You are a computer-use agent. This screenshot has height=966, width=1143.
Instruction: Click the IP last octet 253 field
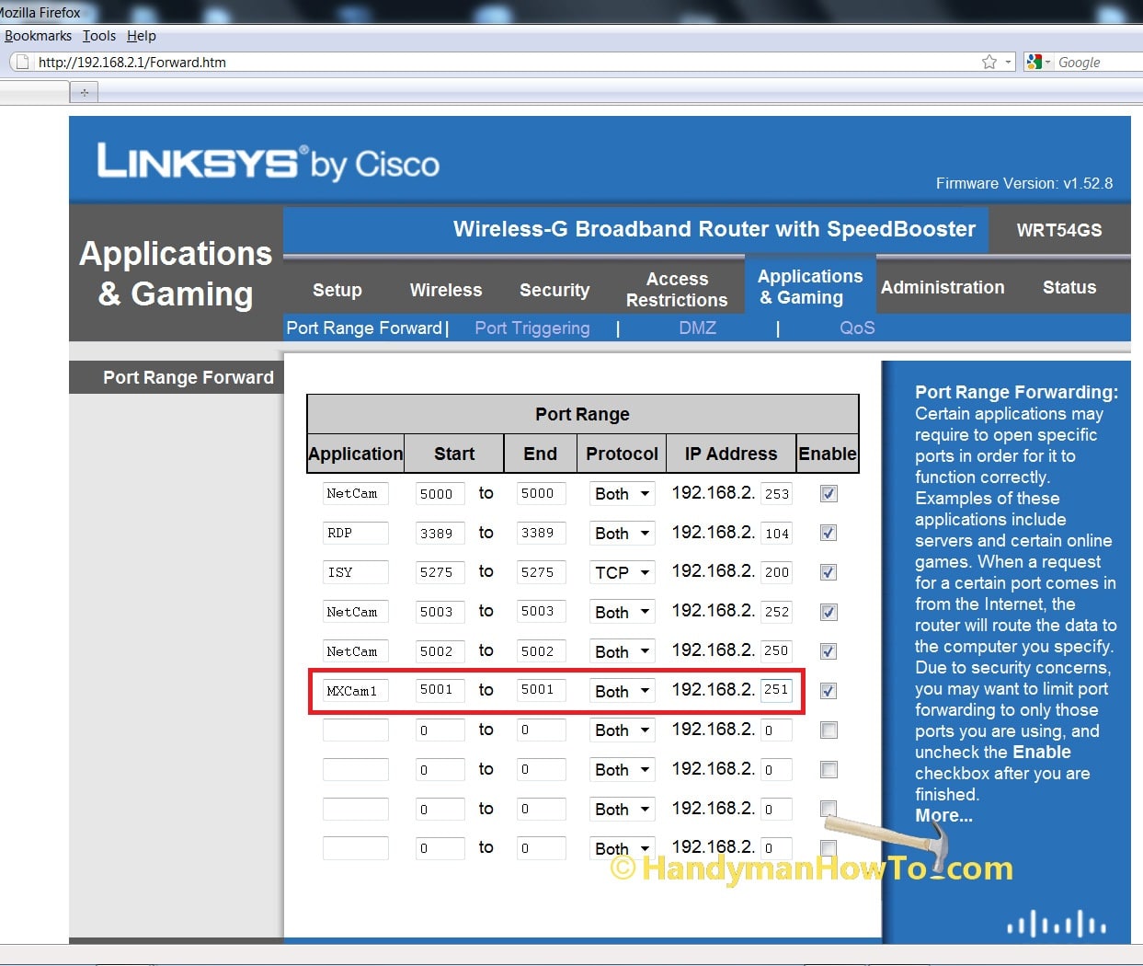click(x=776, y=493)
